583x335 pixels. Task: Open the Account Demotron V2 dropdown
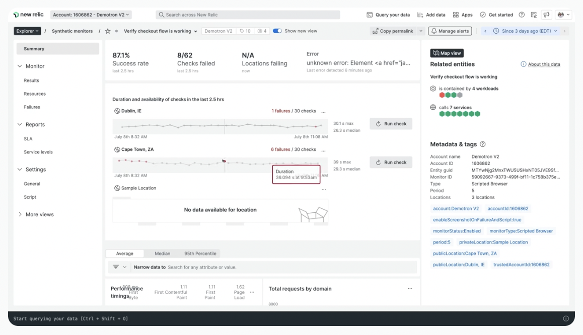click(91, 15)
